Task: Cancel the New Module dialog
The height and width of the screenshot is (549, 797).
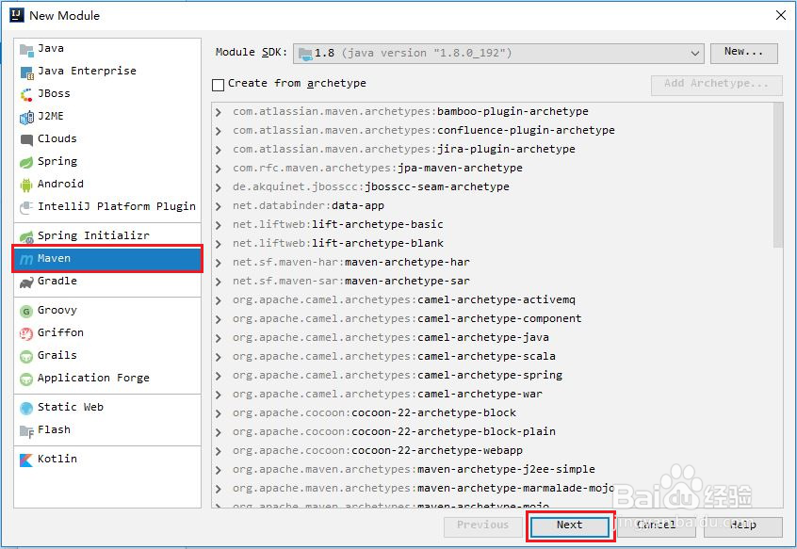Action: coord(657,526)
